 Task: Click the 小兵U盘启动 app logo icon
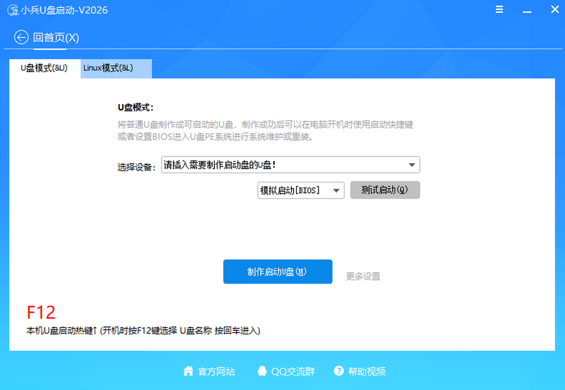pos(12,10)
